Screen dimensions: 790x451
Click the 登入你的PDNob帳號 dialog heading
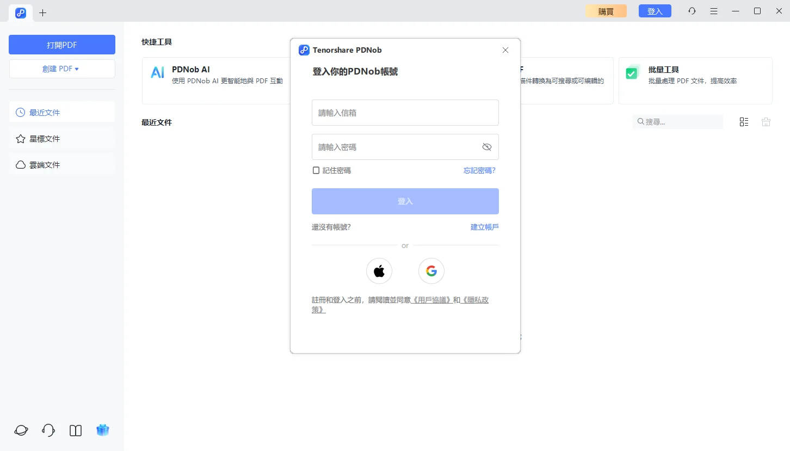(x=355, y=71)
